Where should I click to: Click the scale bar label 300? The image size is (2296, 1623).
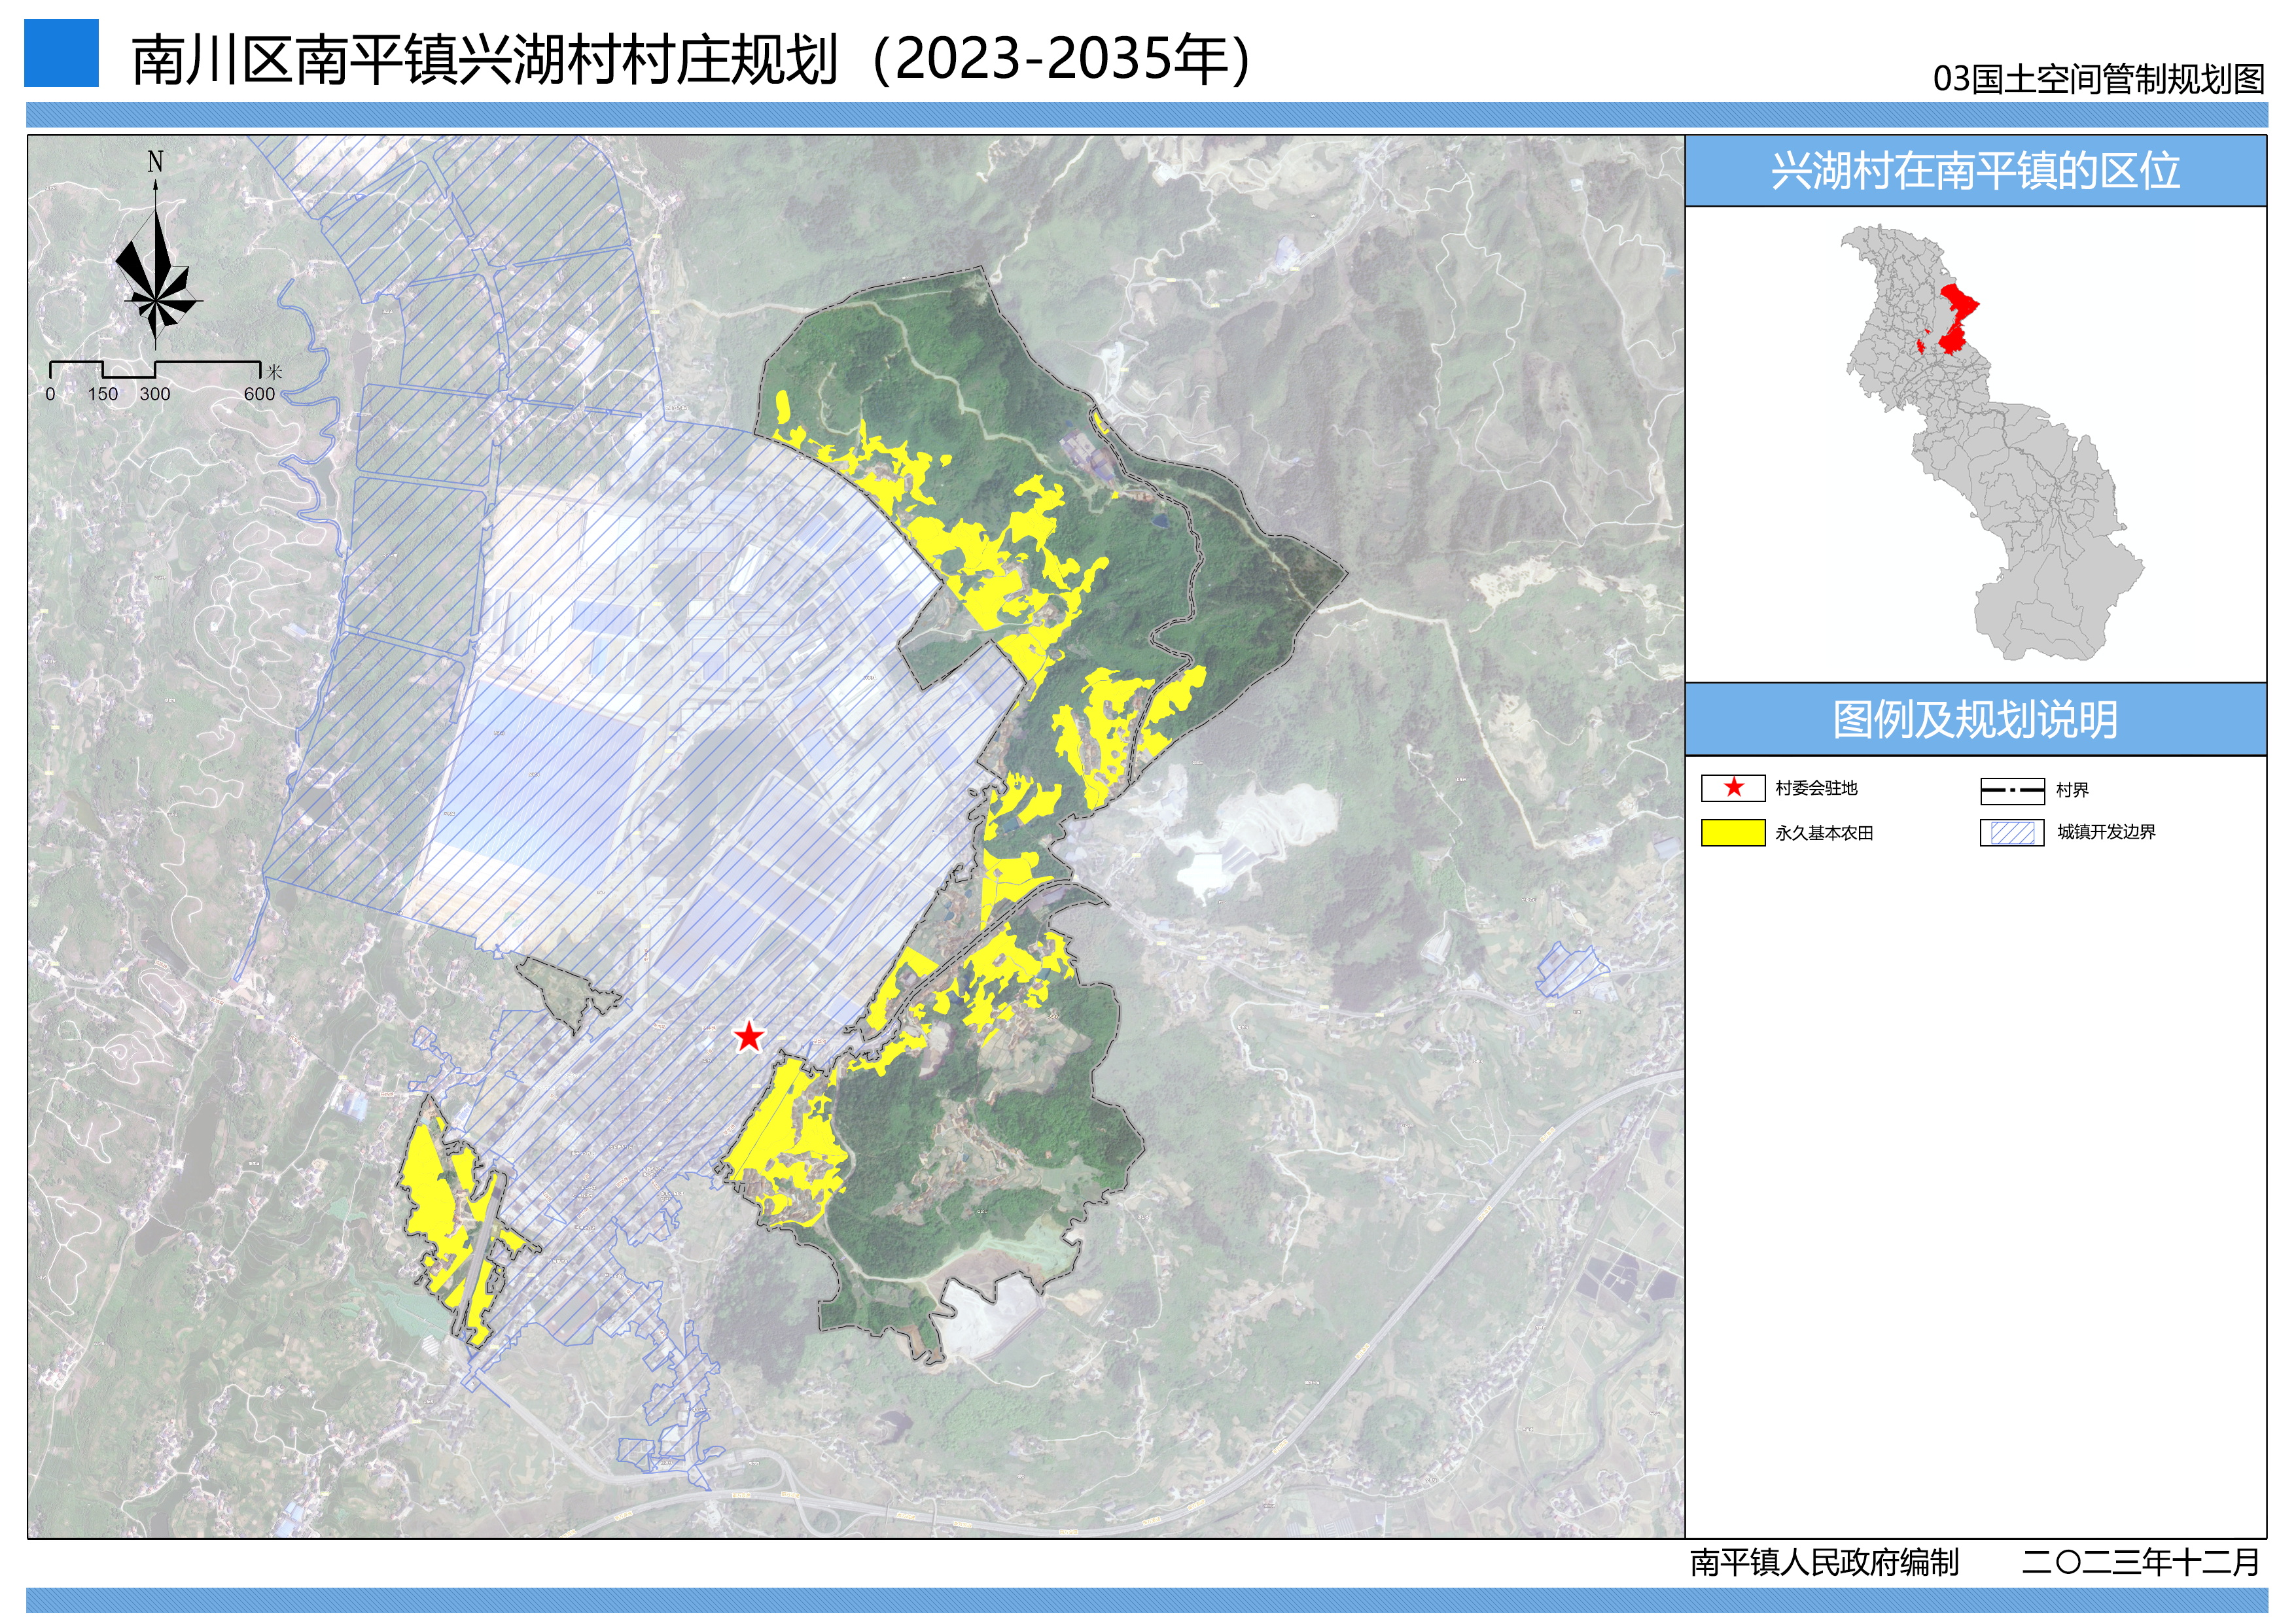coord(154,394)
